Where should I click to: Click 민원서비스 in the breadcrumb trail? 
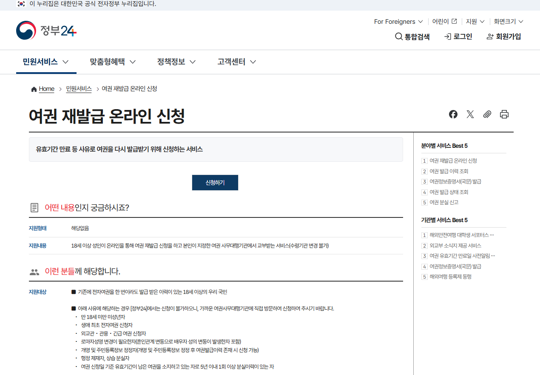point(79,89)
